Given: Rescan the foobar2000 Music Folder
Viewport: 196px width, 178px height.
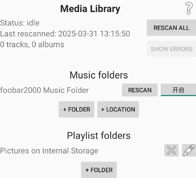Looking at the screenshot, I should tap(140, 90).
